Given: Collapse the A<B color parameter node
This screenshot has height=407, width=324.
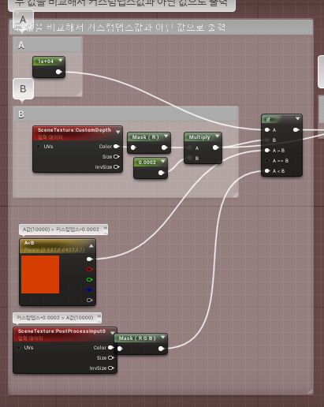Looking at the screenshot, I should [x=91, y=246].
